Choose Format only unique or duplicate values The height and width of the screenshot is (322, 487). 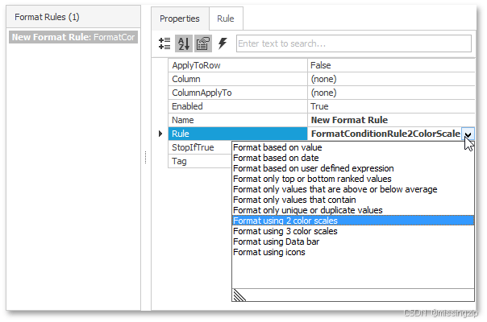click(x=353, y=210)
